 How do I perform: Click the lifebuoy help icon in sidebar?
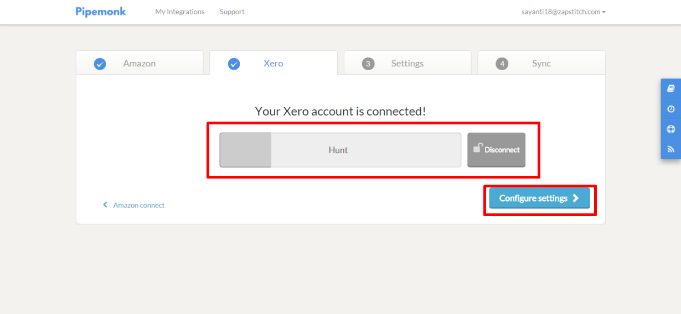[671, 129]
